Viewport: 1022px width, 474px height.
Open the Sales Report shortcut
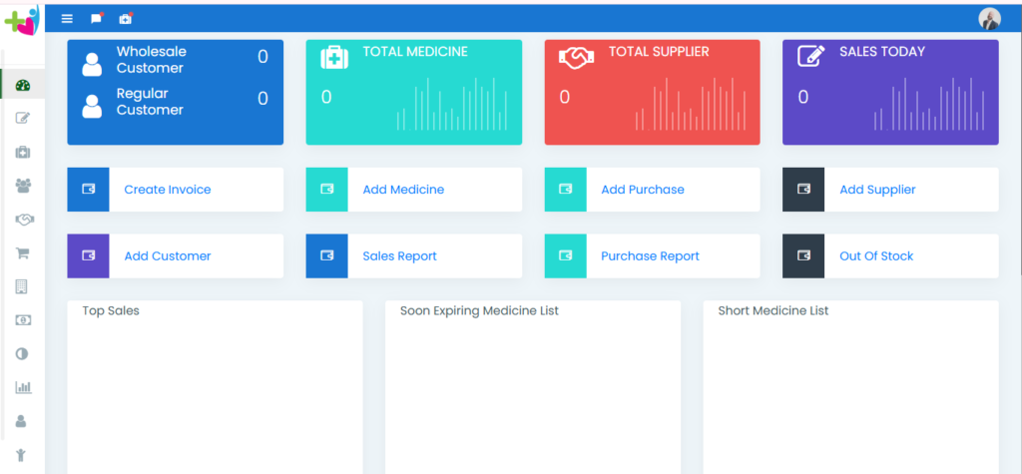pyautogui.click(x=399, y=256)
